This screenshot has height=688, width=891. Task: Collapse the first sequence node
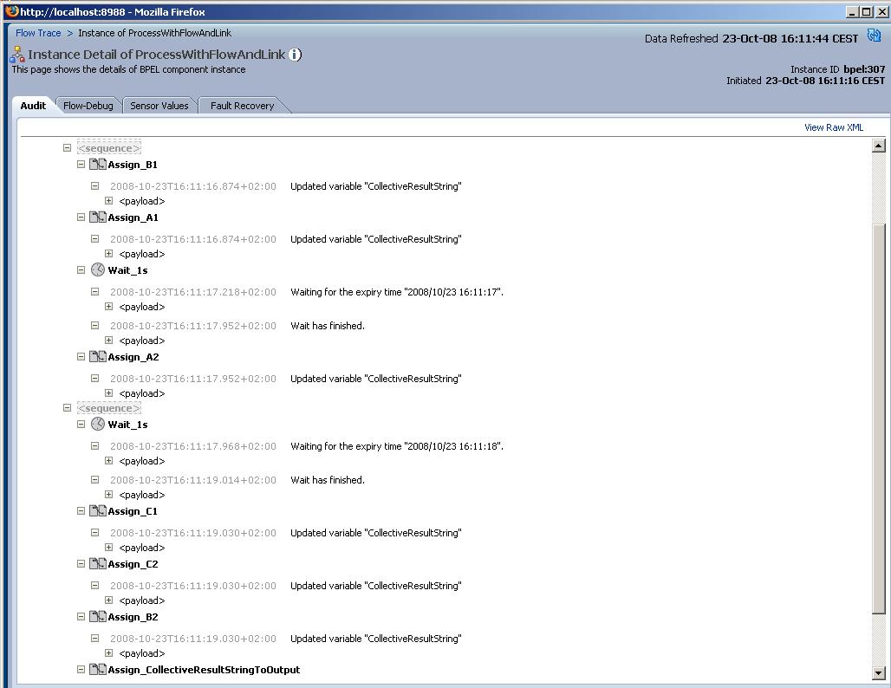67,147
